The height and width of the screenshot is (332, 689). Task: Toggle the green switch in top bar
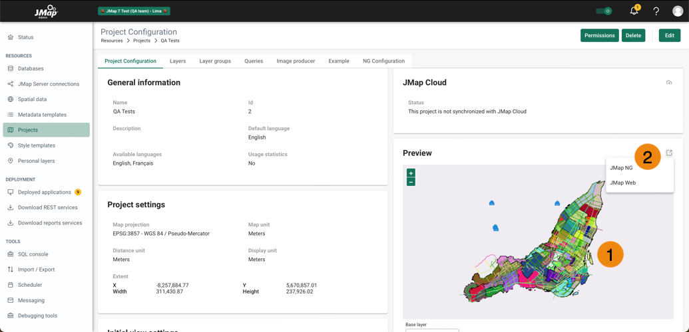(604, 11)
